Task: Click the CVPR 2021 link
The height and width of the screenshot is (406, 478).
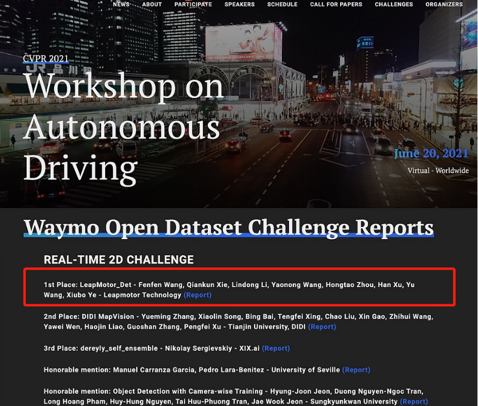Action: point(46,58)
